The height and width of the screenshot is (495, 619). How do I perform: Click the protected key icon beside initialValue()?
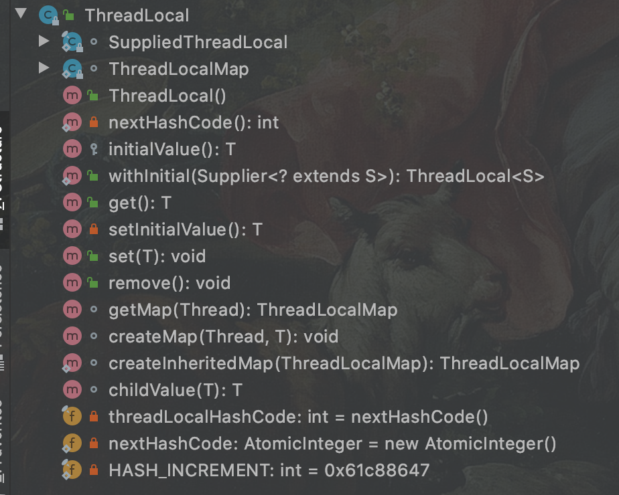pos(94,149)
